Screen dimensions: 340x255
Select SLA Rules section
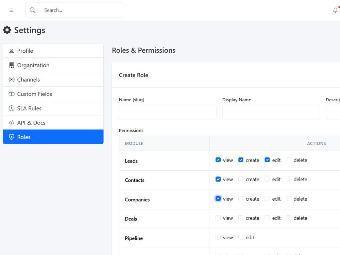[53, 108]
